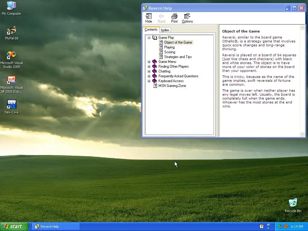Open the Scoring help topic

170,52
